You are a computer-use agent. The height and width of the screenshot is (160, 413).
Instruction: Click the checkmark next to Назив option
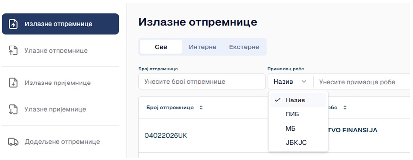(277, 100)
